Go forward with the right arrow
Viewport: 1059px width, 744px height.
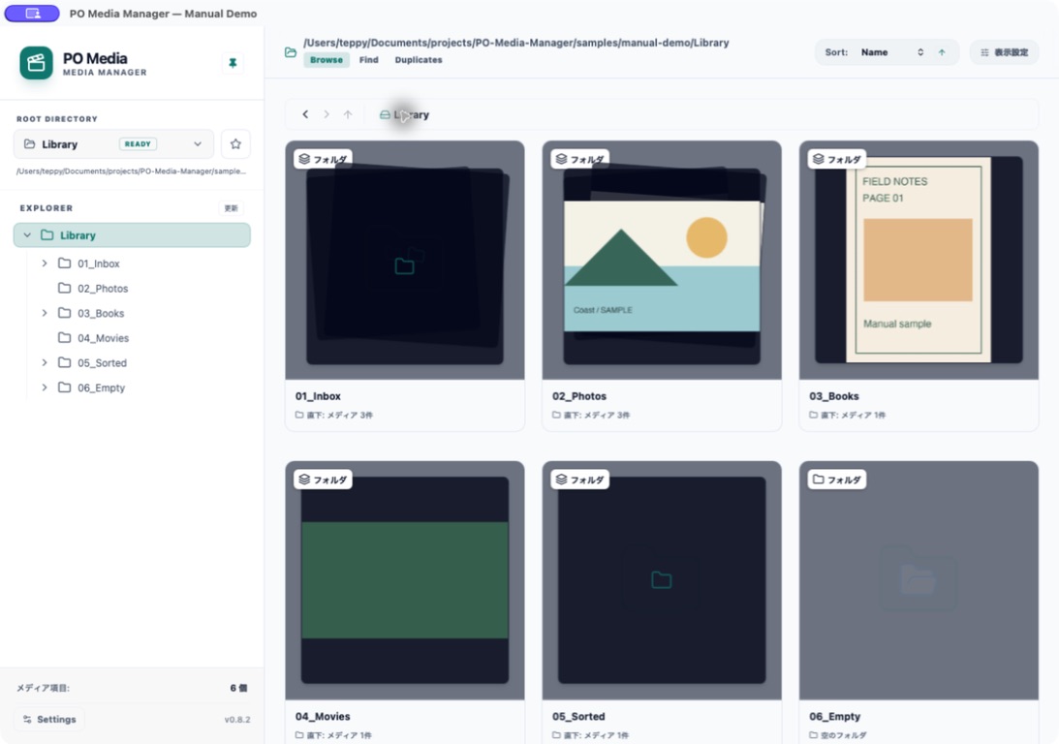pyautogui.click(x=327, y=114)
